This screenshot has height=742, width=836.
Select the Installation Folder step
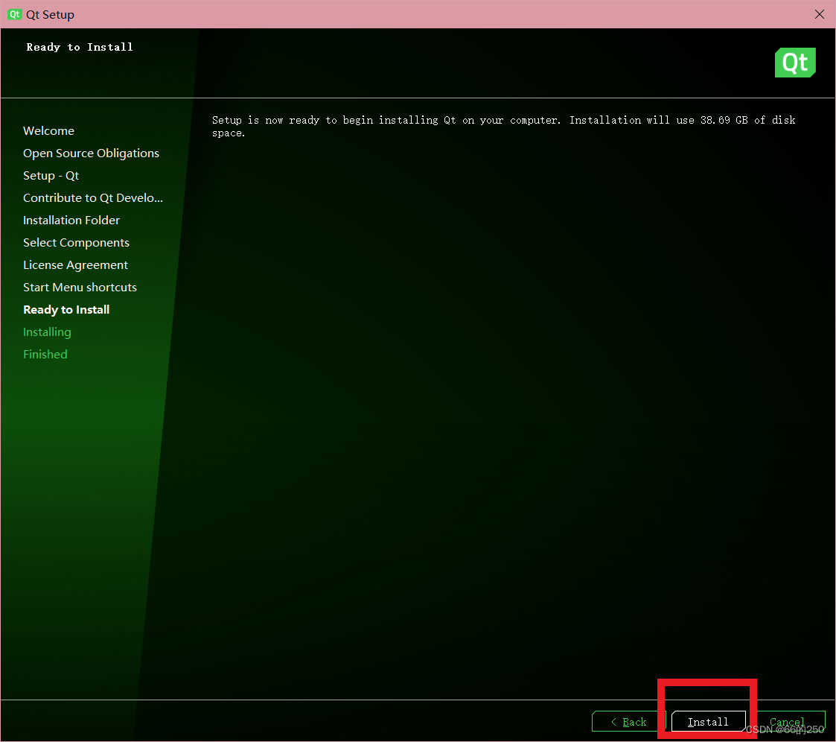coord(71,221)
